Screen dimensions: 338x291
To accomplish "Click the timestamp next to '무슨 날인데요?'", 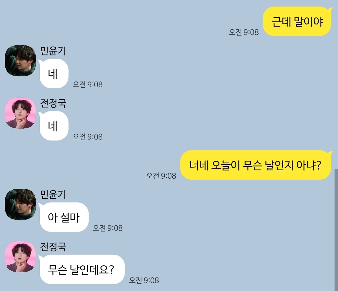I will click(x=144, y=280).
